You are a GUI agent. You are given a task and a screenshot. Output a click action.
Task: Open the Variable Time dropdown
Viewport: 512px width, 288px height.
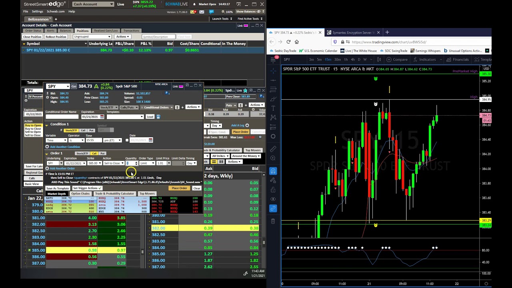click(56, 140)
